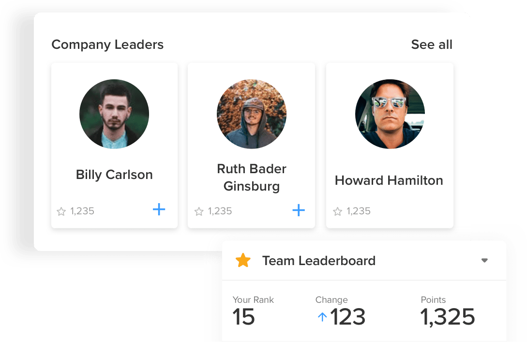Select the Ruth Bader Ginsburg name text

(x=252, y=178)
